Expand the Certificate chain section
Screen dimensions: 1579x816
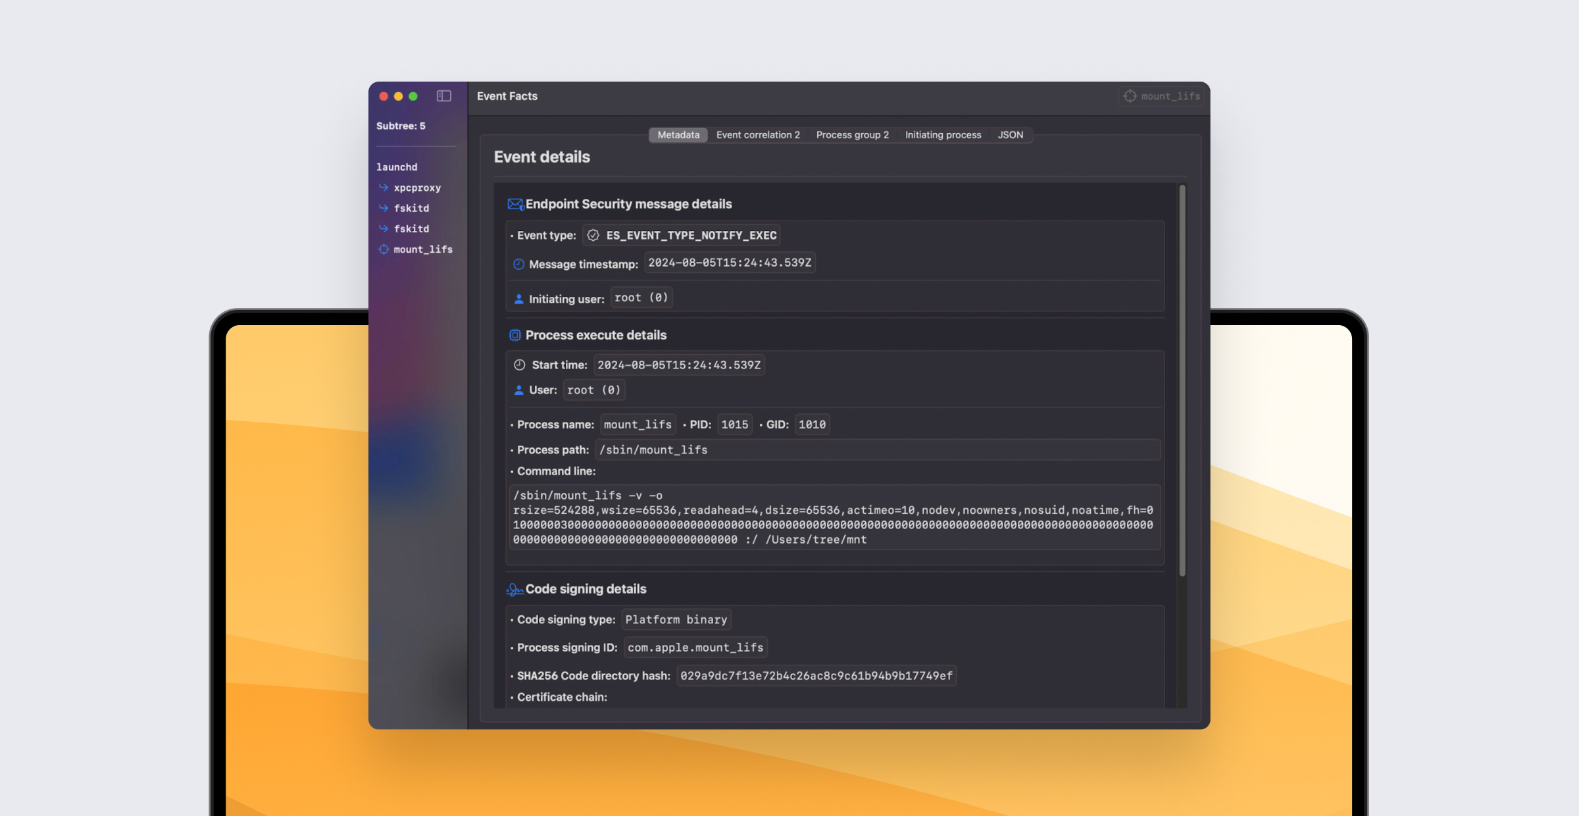pos(561,696)
